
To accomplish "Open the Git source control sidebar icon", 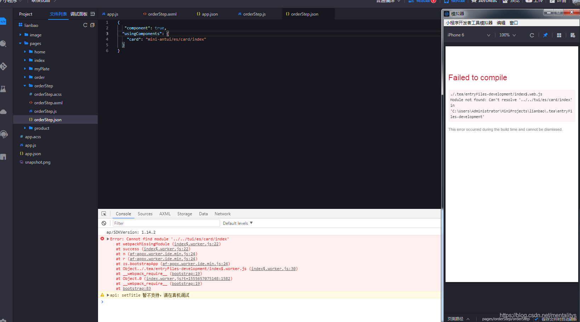I will click(3, 66).
